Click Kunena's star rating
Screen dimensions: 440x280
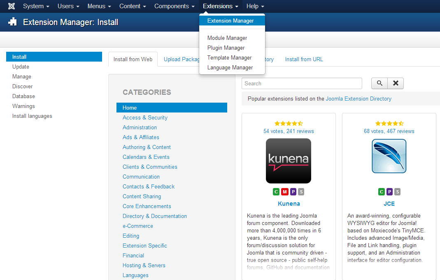pyautogui.click(x=289, y=124)
